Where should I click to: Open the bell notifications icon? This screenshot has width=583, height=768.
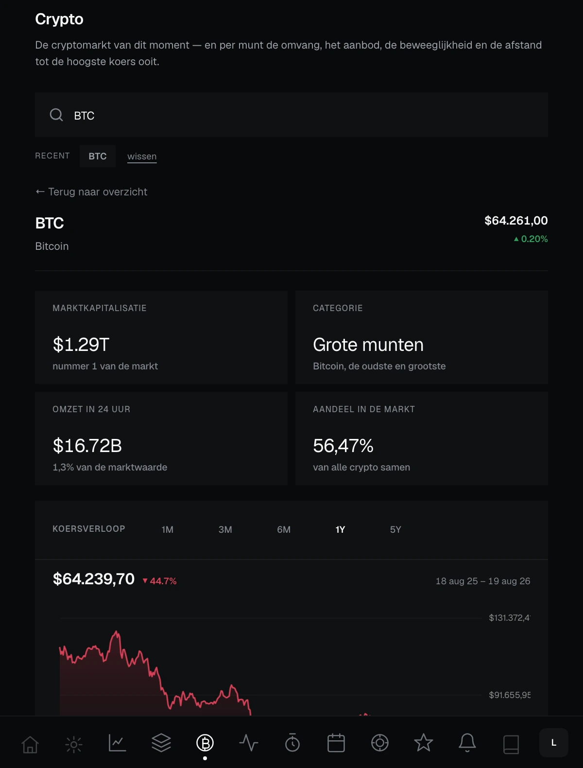tap(467, 744)
